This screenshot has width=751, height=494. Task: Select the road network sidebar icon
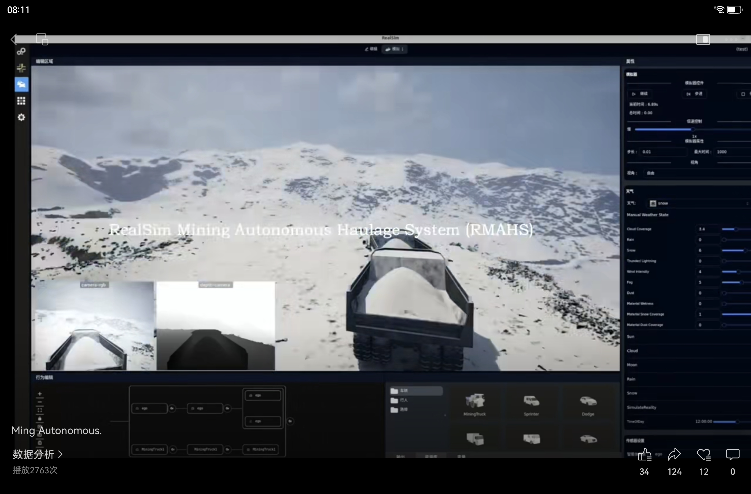coord(21,68)
